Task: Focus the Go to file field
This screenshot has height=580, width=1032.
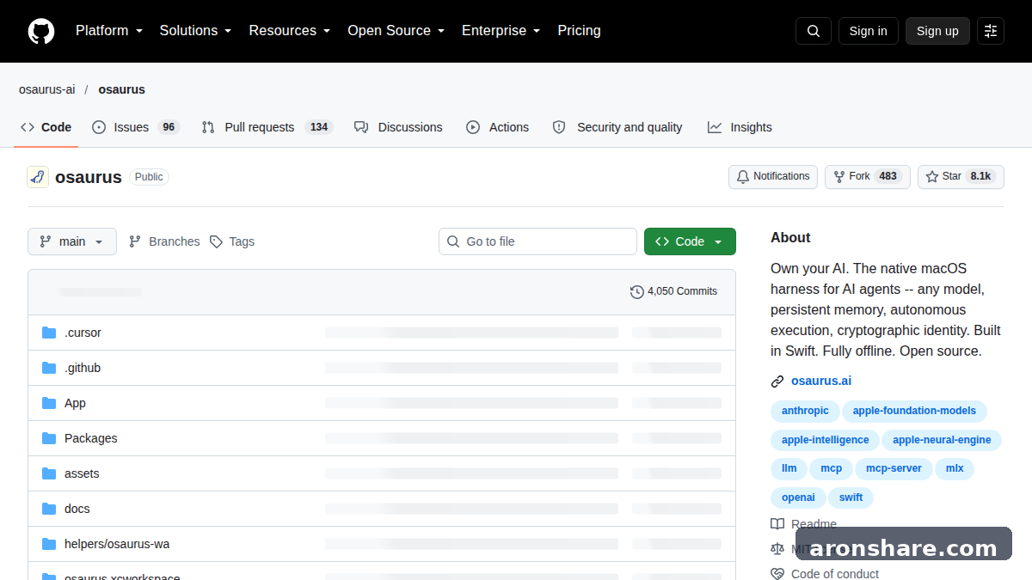Action: click(x=537, y=241)
